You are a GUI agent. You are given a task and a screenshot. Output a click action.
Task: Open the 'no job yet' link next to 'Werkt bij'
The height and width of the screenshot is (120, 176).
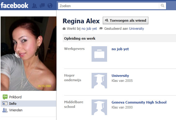click(x=89, y=29)
